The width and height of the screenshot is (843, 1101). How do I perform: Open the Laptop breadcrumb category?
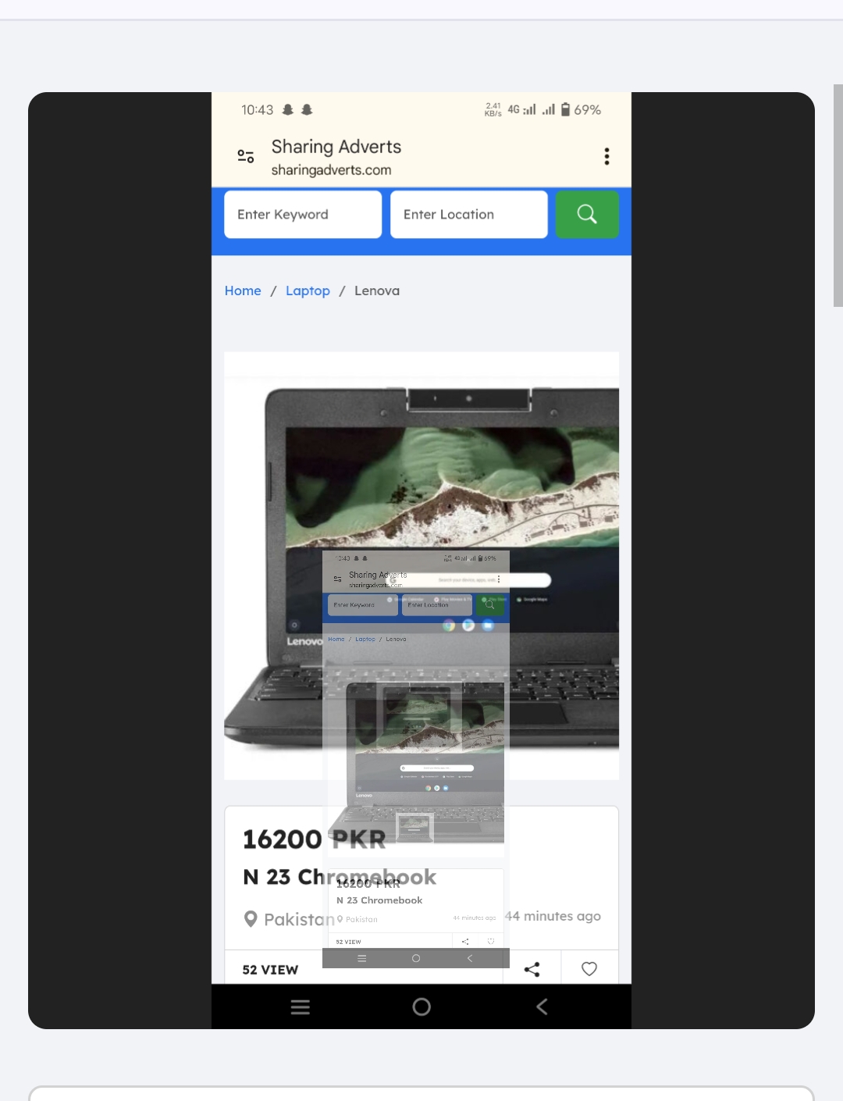(308, 290)
